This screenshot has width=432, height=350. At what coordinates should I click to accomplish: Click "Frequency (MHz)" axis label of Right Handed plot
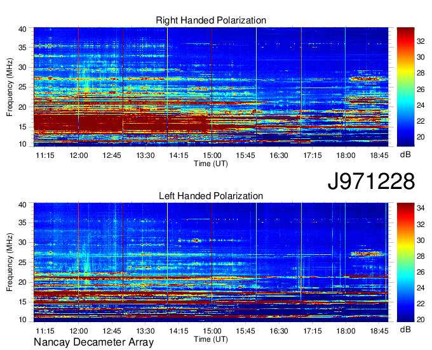click(10, 87)
